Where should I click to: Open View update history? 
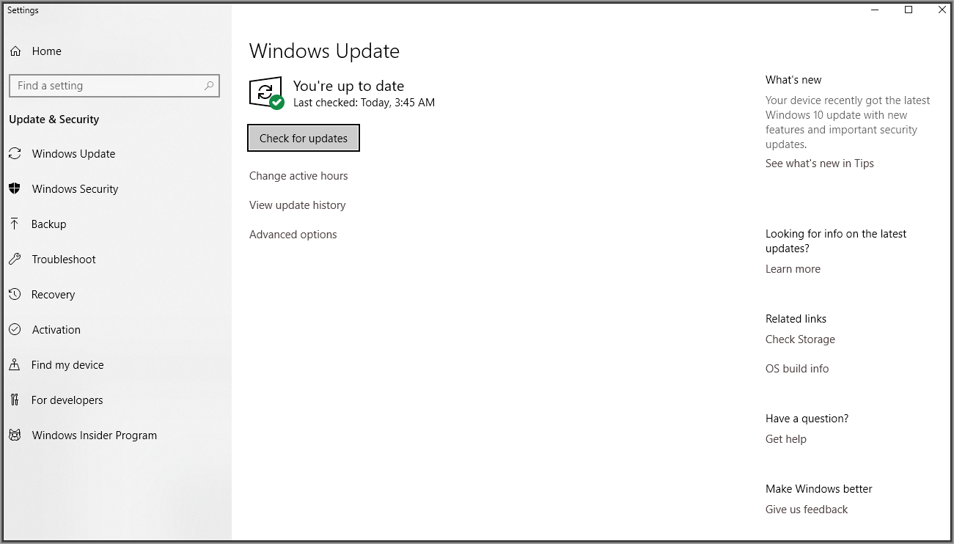tap(297, 205)
